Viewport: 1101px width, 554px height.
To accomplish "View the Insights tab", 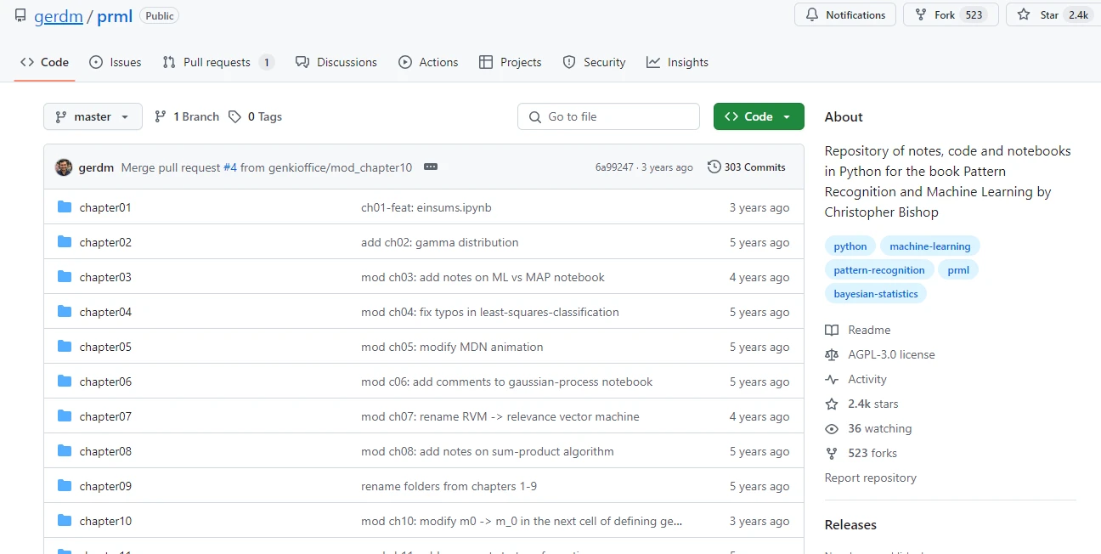I will 677,62.
